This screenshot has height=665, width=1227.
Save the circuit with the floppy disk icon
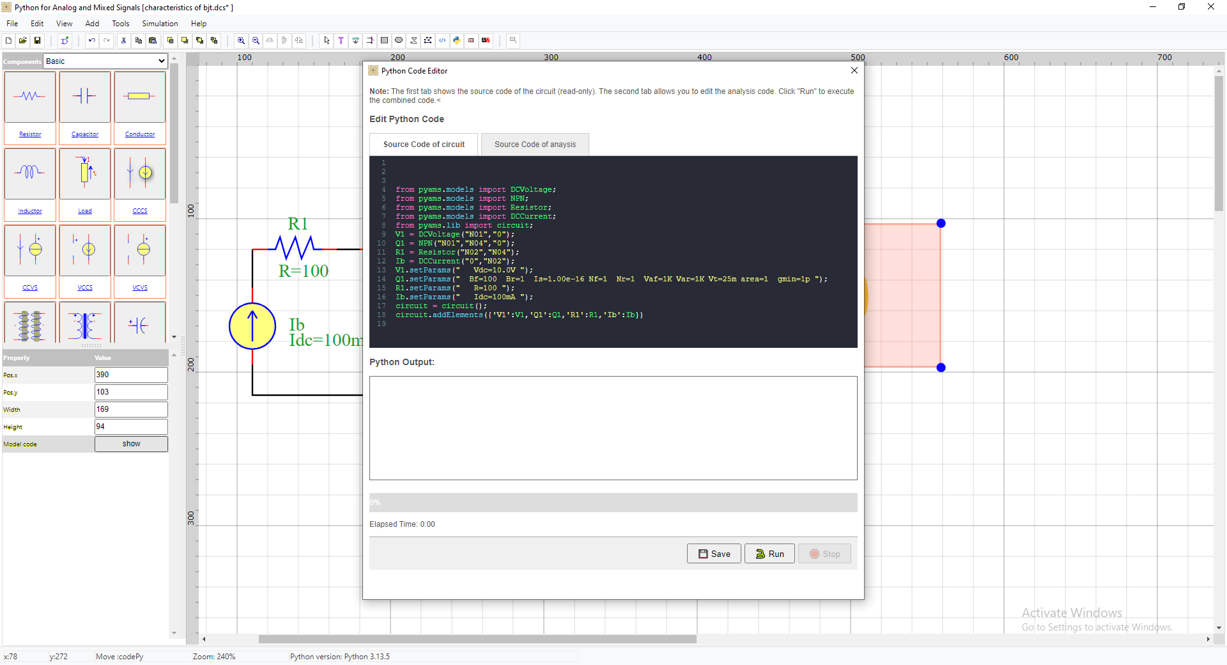click(x=38, y=40)
